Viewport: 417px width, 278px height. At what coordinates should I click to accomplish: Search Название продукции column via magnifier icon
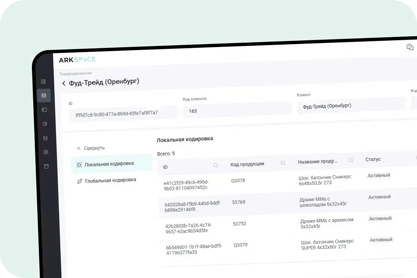tap(351, 160)
